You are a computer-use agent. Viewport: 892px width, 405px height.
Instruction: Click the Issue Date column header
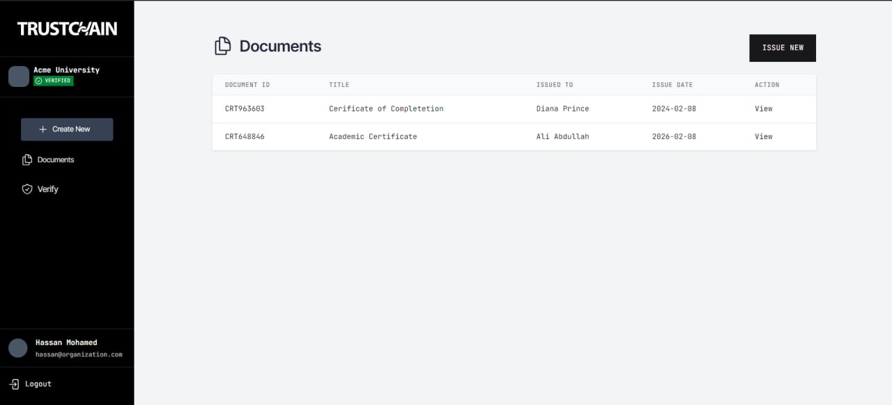[x=672, y=85]
